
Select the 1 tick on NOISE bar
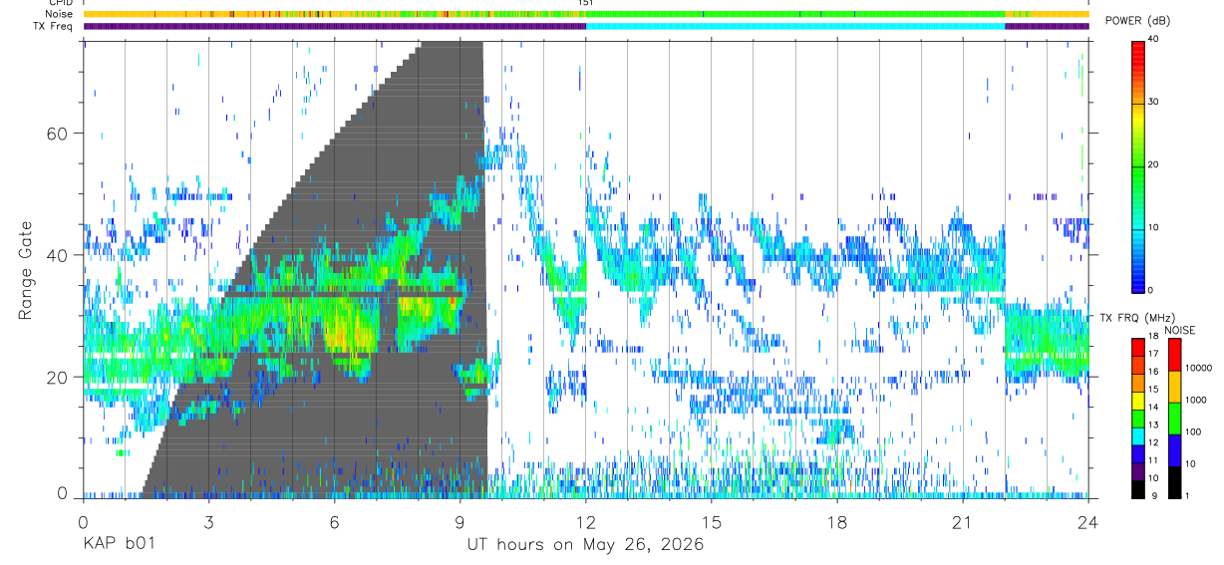1187,495
